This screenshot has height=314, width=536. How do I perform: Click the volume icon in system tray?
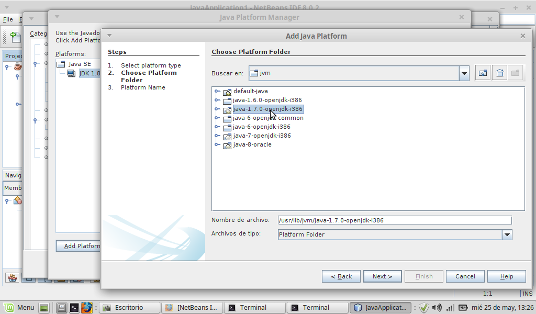pyautogui.click(x=437, y=308)
